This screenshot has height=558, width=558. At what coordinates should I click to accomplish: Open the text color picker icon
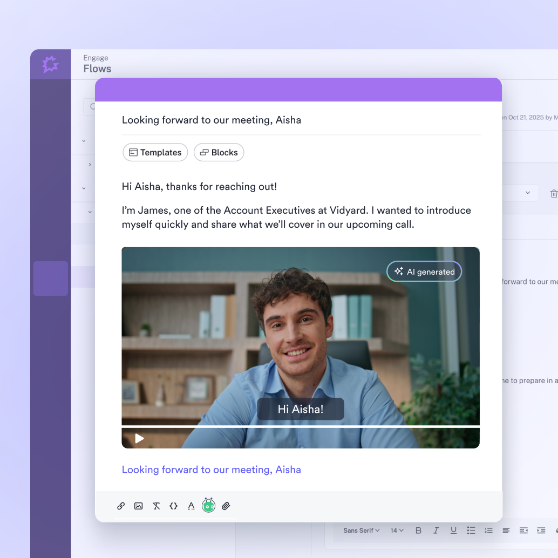click(x=191, y=506)
